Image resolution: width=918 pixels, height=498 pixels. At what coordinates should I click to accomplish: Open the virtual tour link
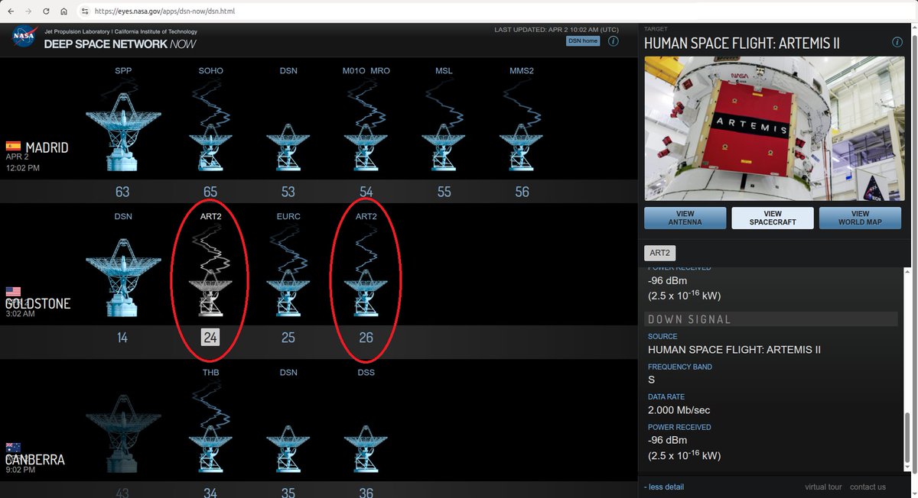pos(823,487)
